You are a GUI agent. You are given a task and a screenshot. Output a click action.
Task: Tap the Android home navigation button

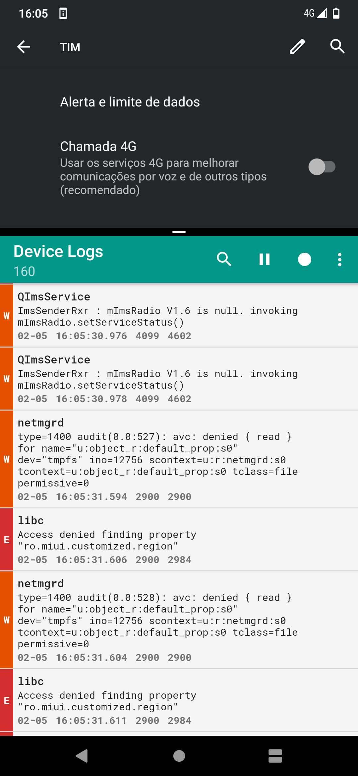[x=179, y=756]
